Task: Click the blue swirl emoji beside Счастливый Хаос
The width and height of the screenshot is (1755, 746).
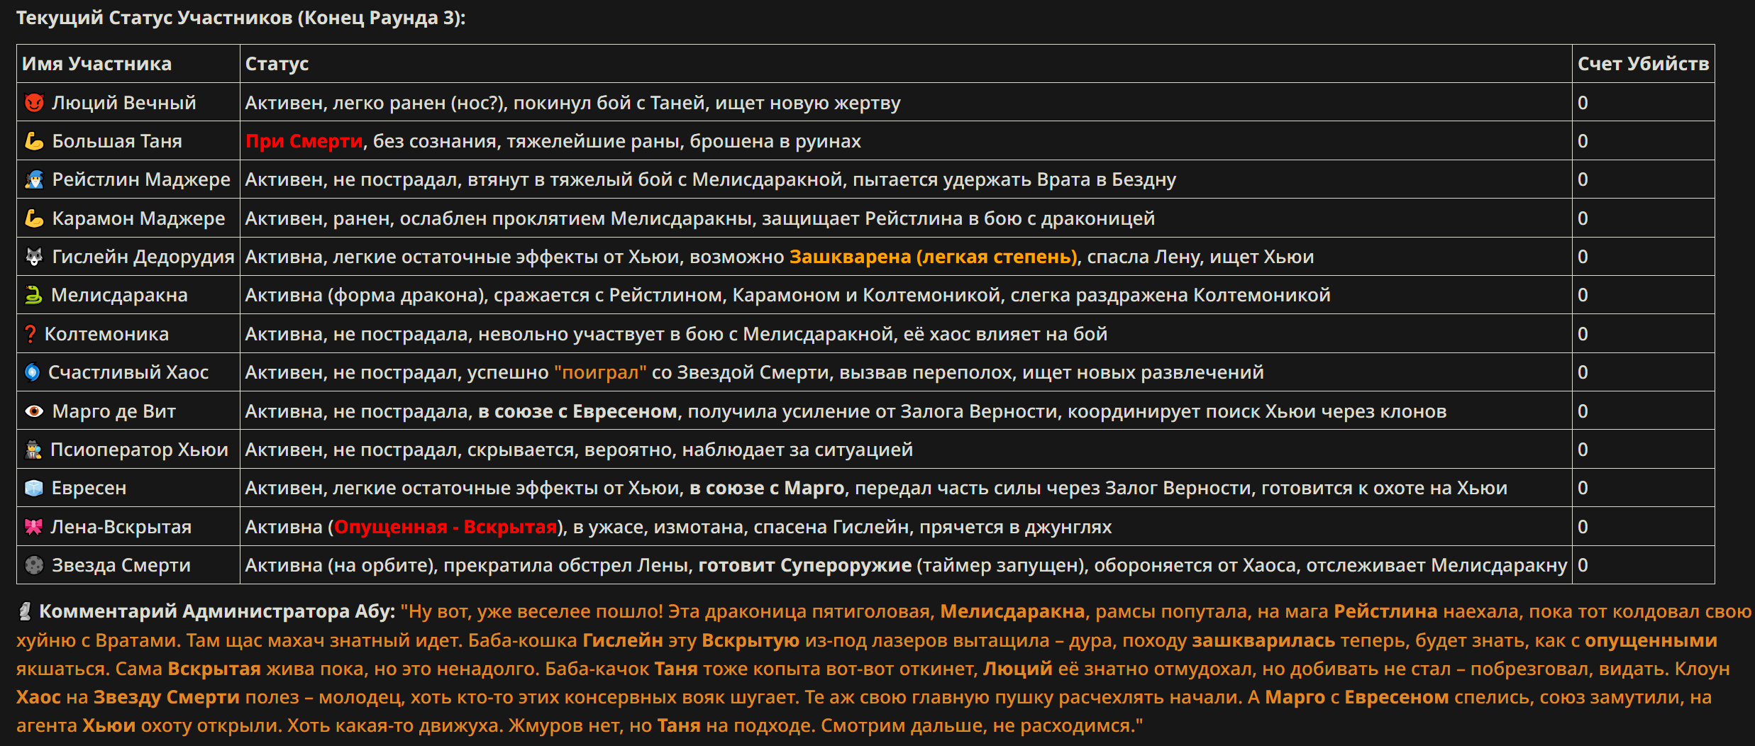Action: pos(32,372)
